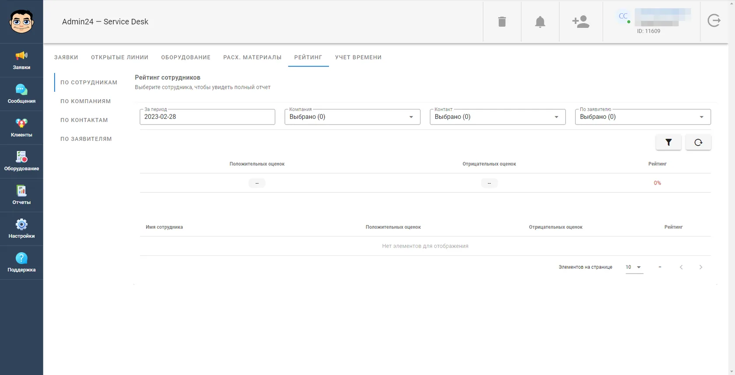
Task: Open the По заявителю dropdown
Action: tap(643, 117)
